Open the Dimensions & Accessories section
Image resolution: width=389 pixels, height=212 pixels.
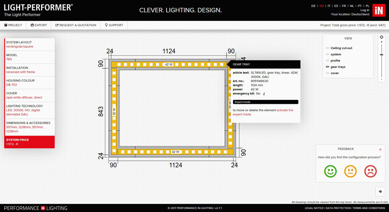[30, 127]
